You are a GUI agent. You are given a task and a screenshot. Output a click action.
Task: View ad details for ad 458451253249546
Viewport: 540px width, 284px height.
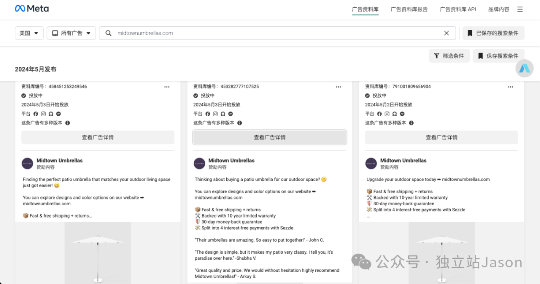click(98, 137)
